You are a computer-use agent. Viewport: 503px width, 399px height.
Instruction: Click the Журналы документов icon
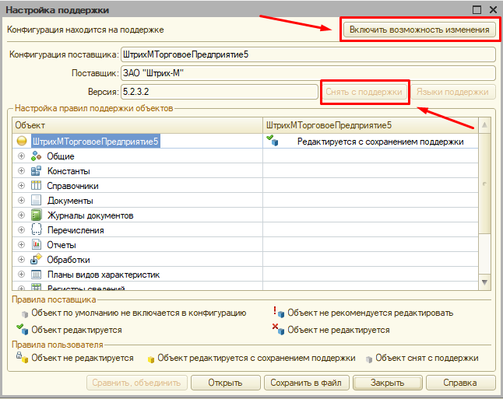pyautogui.click(x=36, y=215)
